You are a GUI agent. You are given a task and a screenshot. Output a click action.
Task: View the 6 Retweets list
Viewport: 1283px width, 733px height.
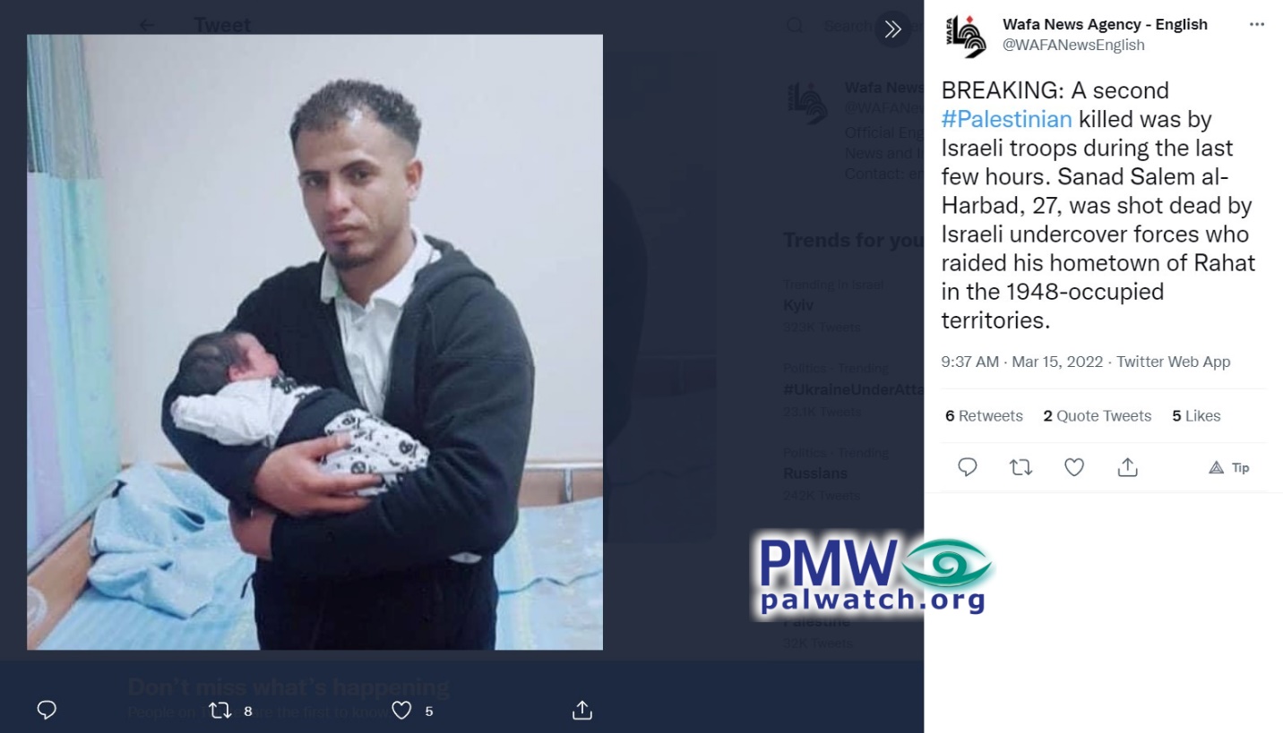coord(984,415)
